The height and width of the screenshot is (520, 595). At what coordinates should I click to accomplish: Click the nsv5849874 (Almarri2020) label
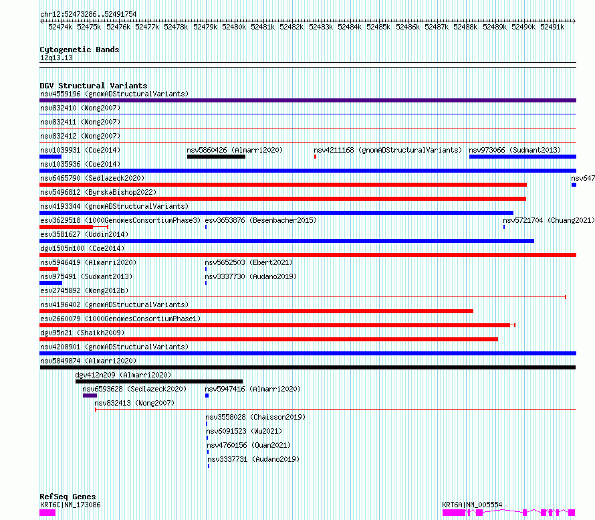[88, 361]
